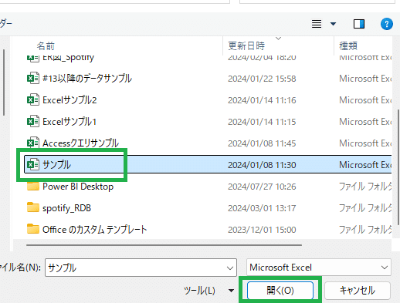Click the Excel icon beside サンプル

(33, 164)
